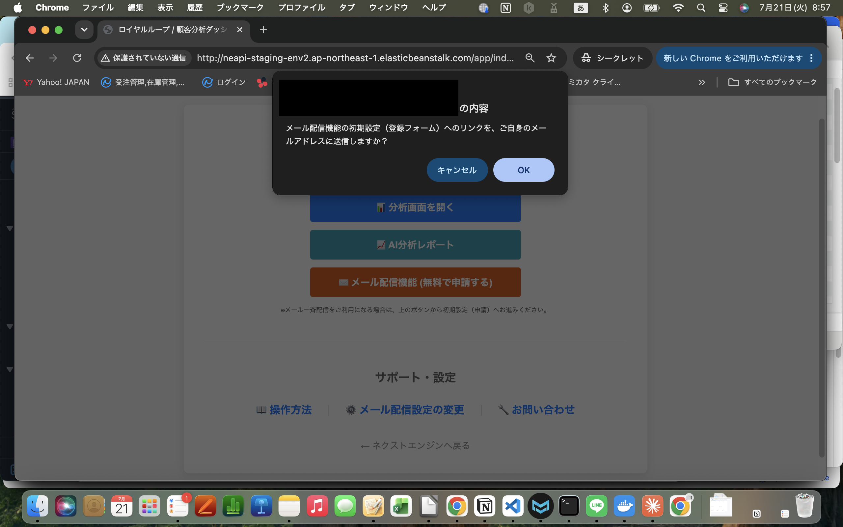Open the 表示 menu
The width and height of the screenshot is (843, 527).
[x=165, y=8]
